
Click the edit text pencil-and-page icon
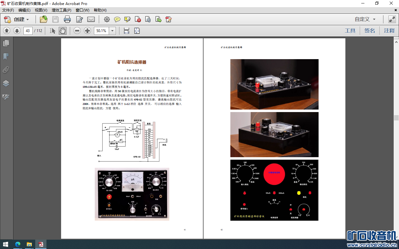pos(79,19)
